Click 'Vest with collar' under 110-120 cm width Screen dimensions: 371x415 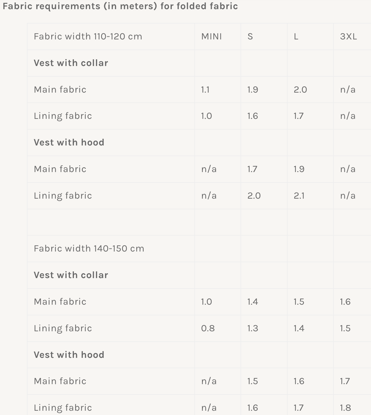[71, 63]
